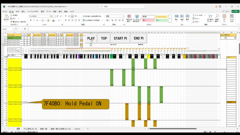Open Format as Table (テーブルとして書式設定)
This screenshot has height=135, width=240.
point(137,18)
